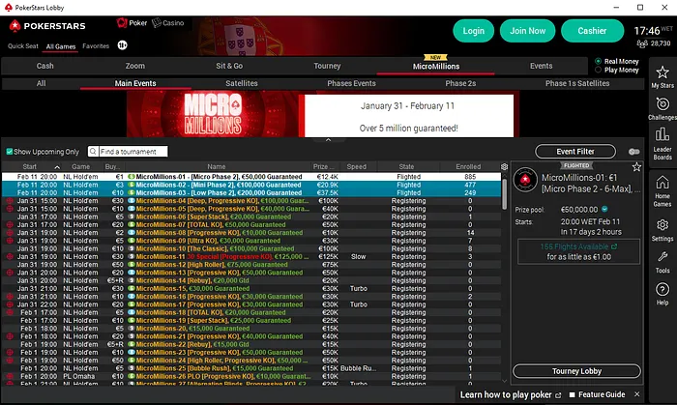Toggle Show Upcoming Only checkbox
This screenshot has height=405, width=677.
tap(9, 152)
